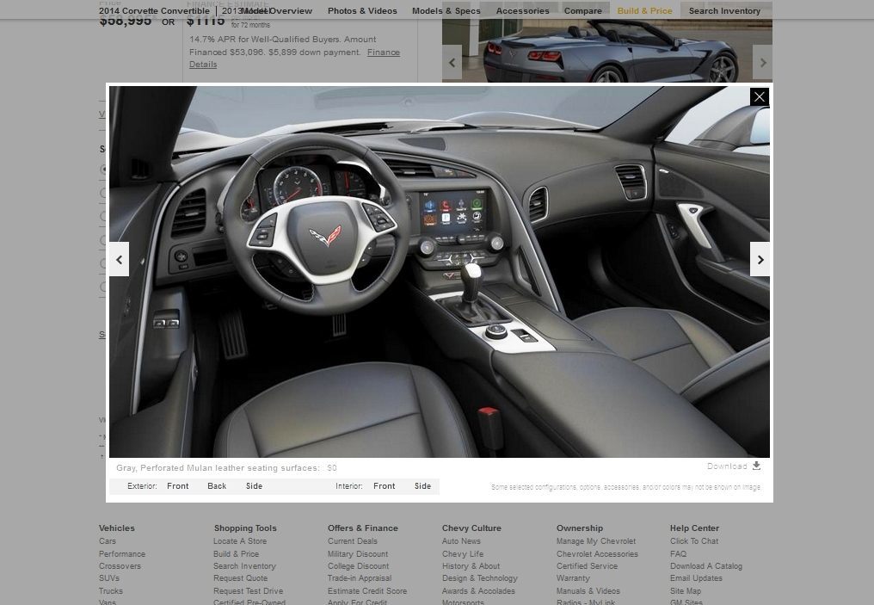View Interior Side image
Viewport: 874px width, 605px height.
[x=422, y=486]
